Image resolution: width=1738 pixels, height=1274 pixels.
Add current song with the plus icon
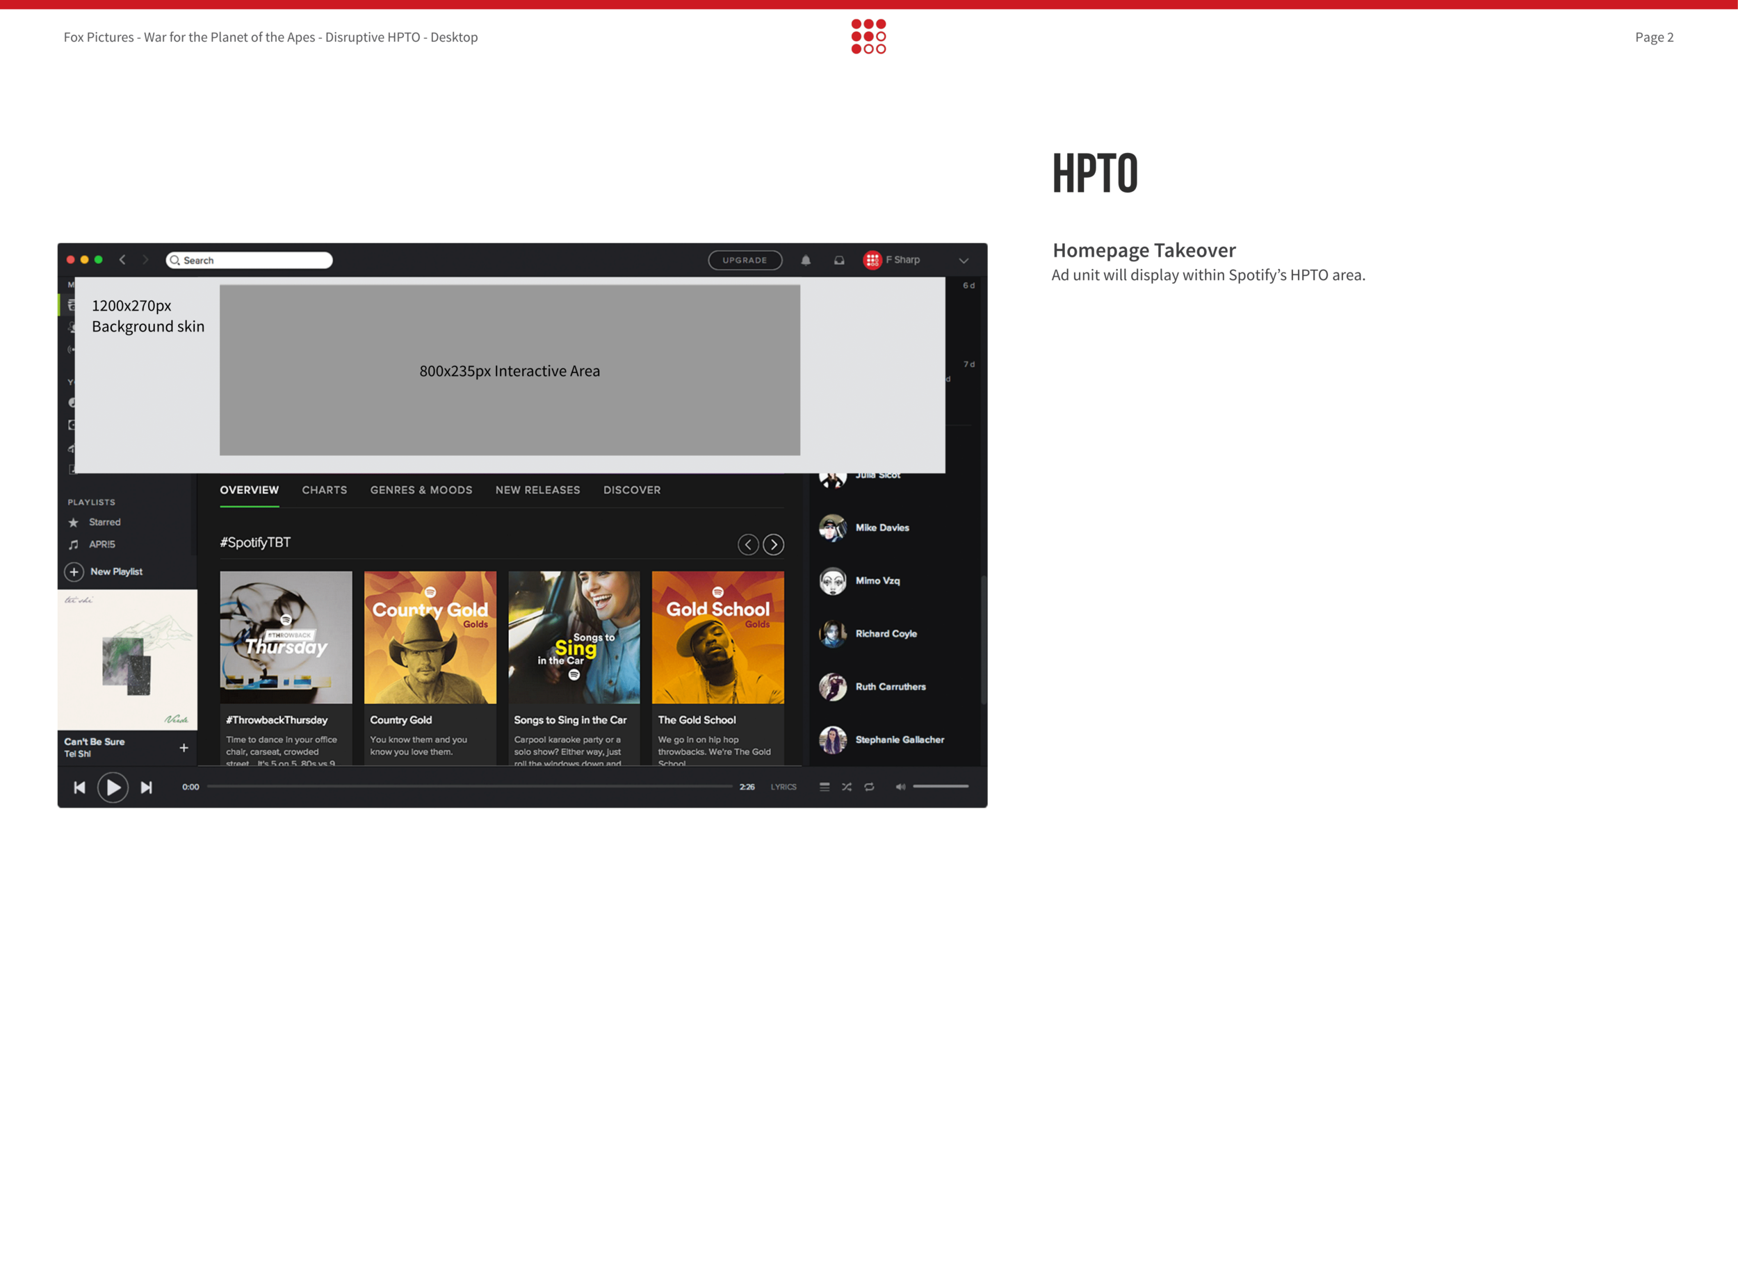(184, 748)
